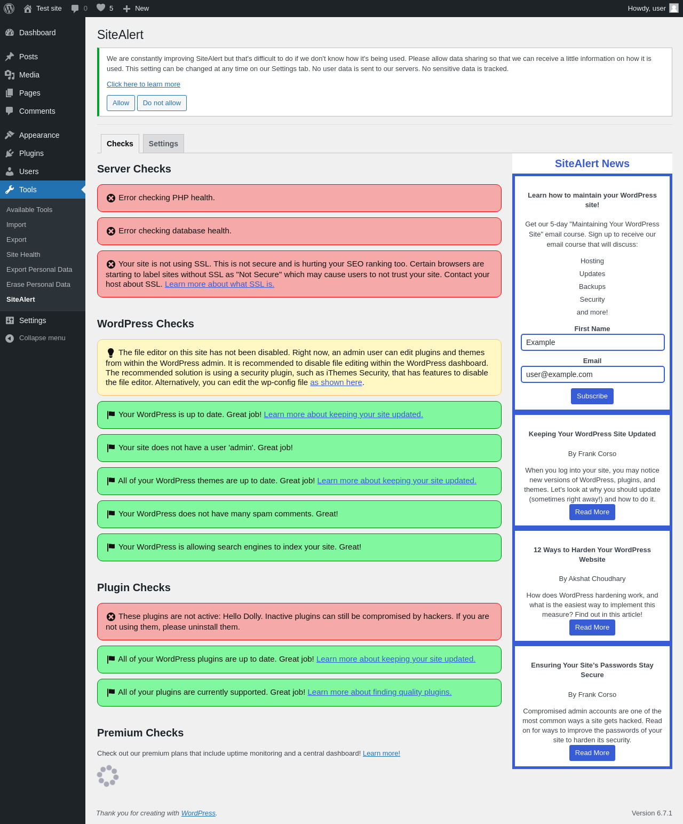The width and height of the screenshot is (683, 824).
Task: Open Export Personal Data submenu item
Action: pos(39,270)
